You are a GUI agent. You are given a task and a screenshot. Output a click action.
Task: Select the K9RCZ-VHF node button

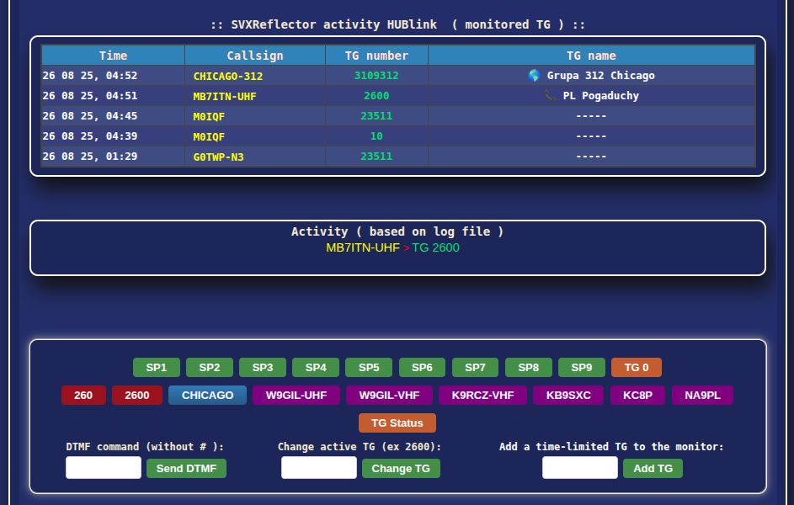pos(482,396)
